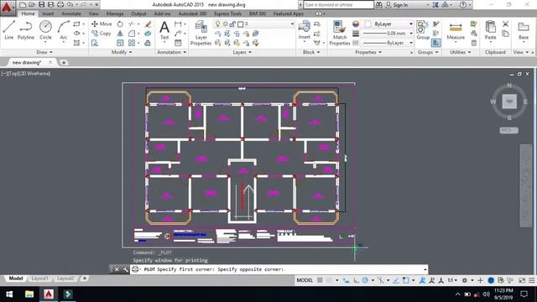Expand the Annotation panel

(x=171, y=52)
